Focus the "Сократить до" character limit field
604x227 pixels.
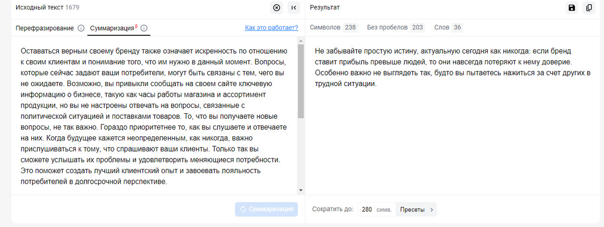tap(367, 209)
